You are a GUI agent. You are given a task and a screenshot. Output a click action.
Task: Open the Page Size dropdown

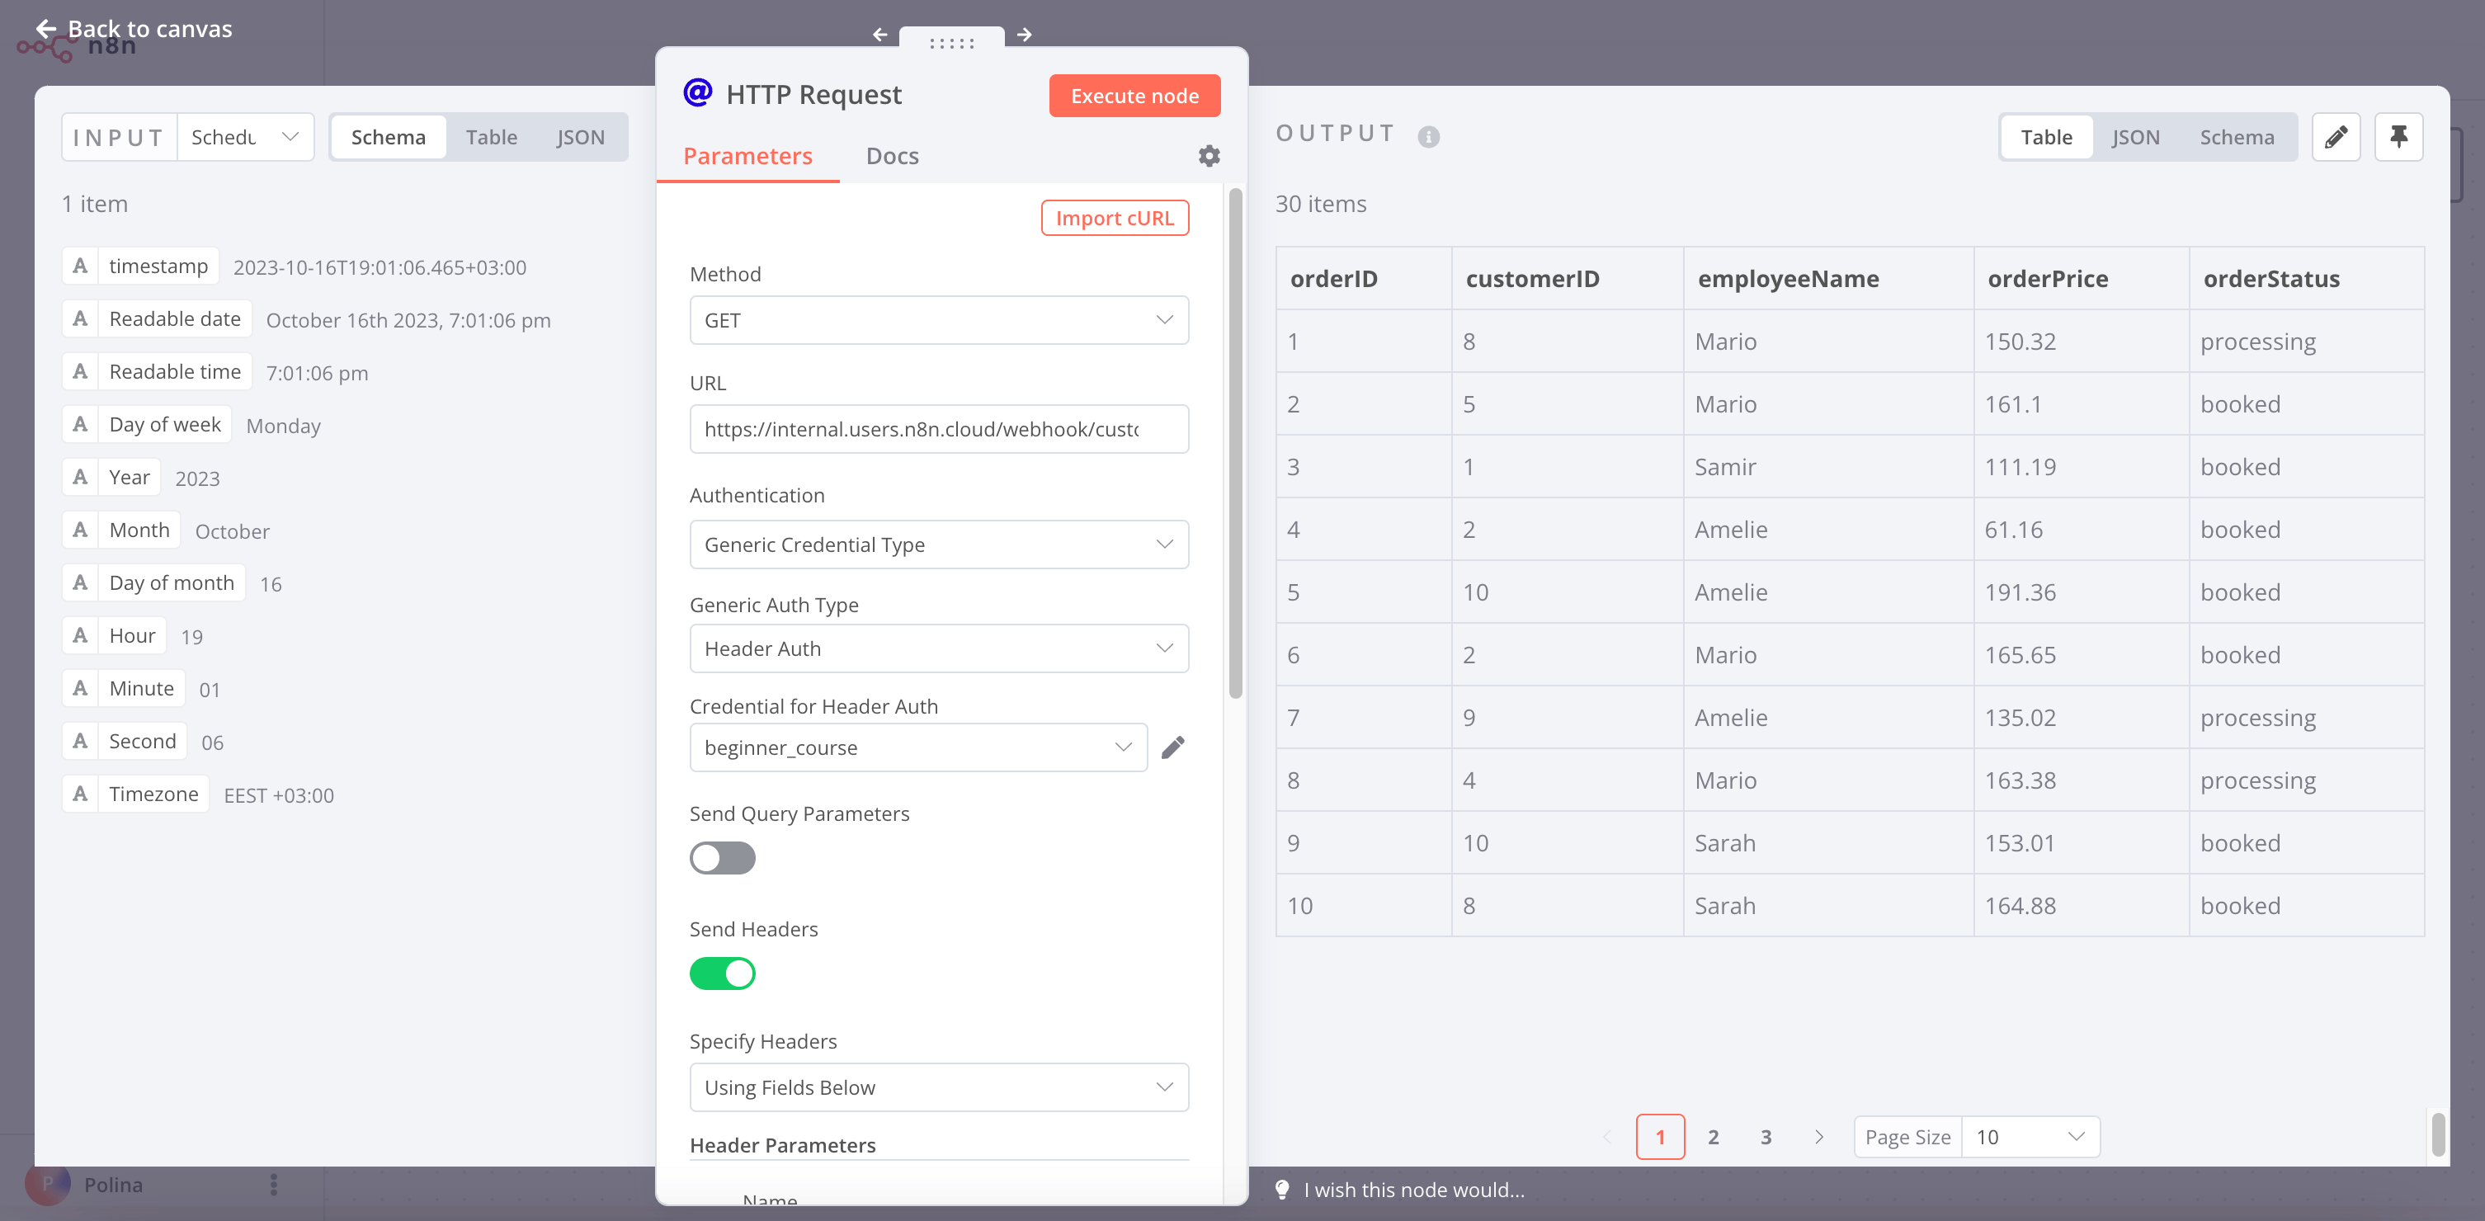2029,1136
